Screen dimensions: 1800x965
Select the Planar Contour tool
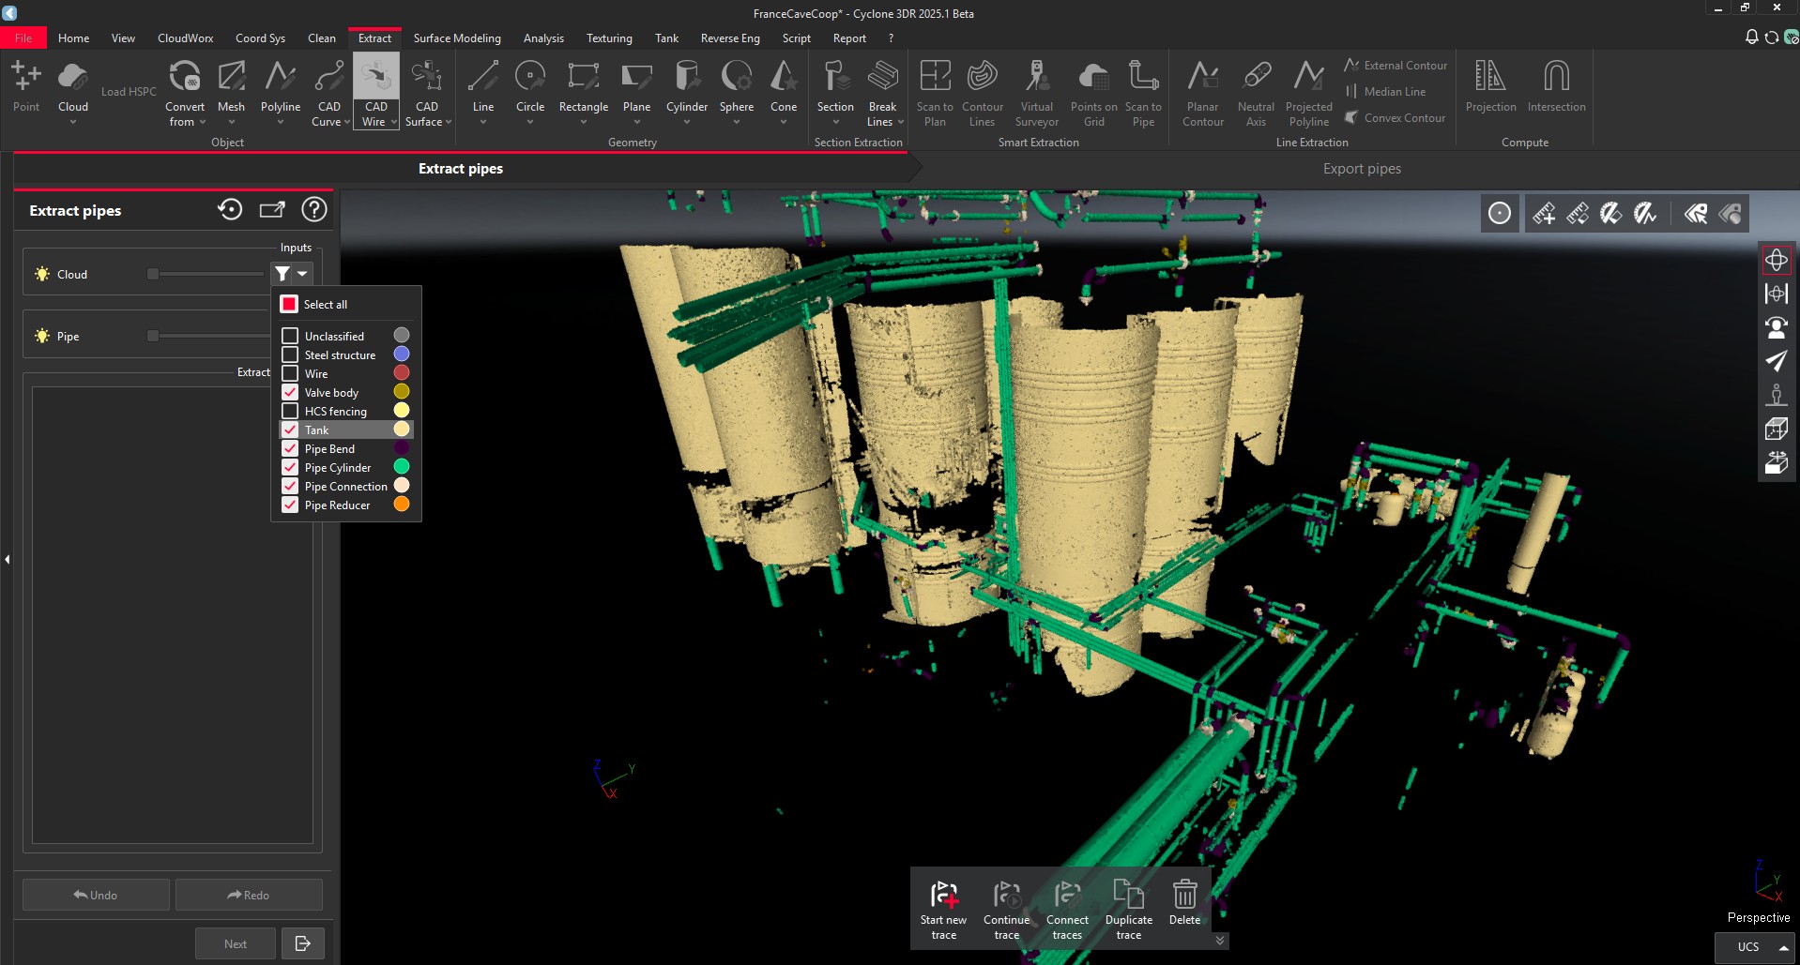(1202, 89)
